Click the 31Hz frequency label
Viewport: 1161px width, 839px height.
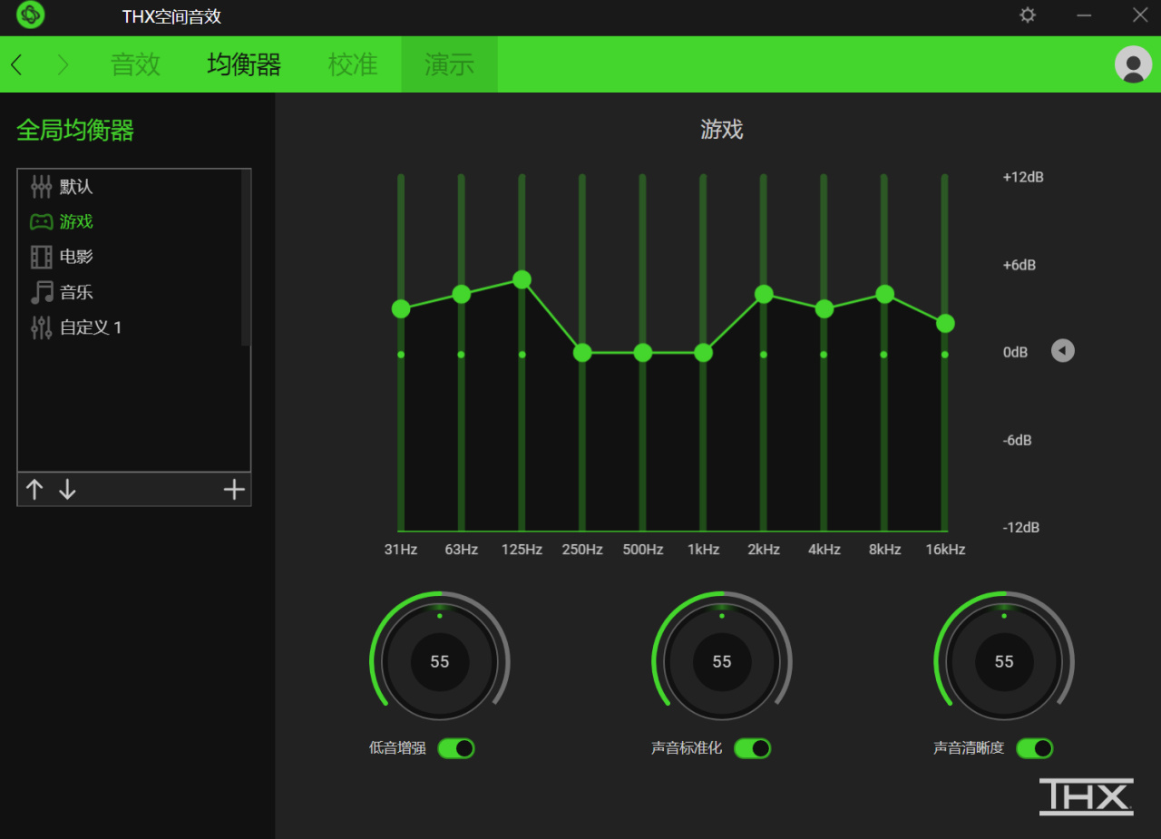[x=401, y=550]
